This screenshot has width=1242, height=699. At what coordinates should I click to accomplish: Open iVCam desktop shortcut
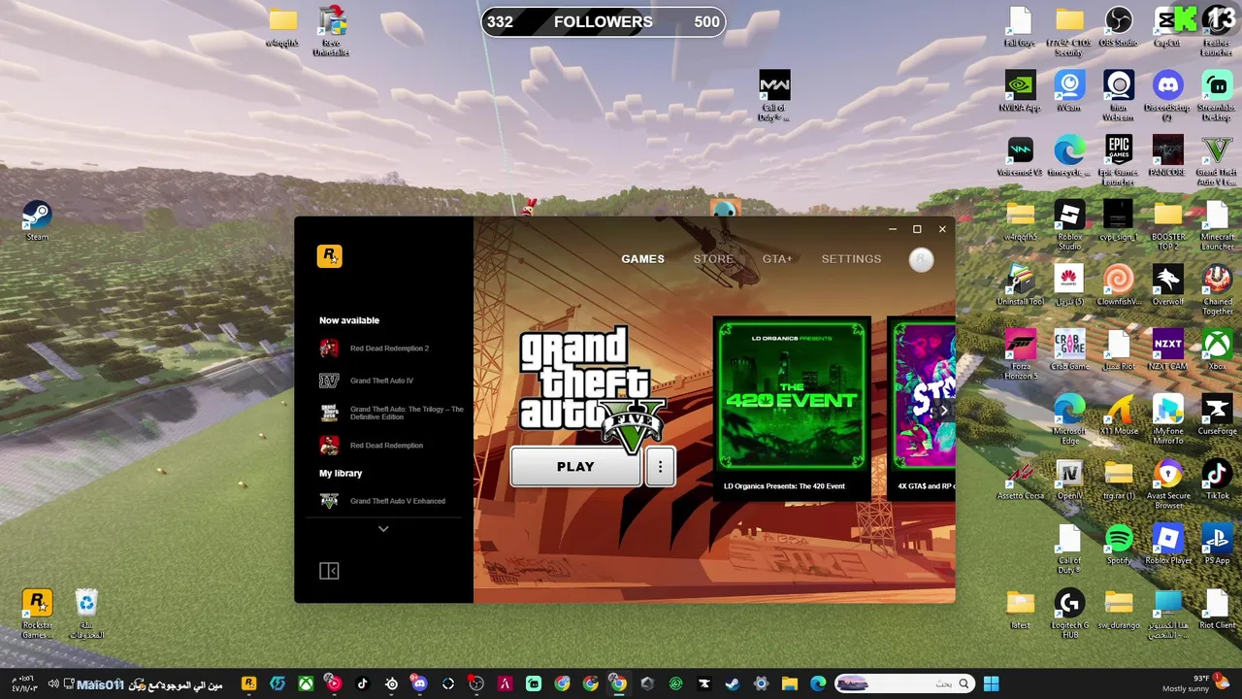point(1069,92)
